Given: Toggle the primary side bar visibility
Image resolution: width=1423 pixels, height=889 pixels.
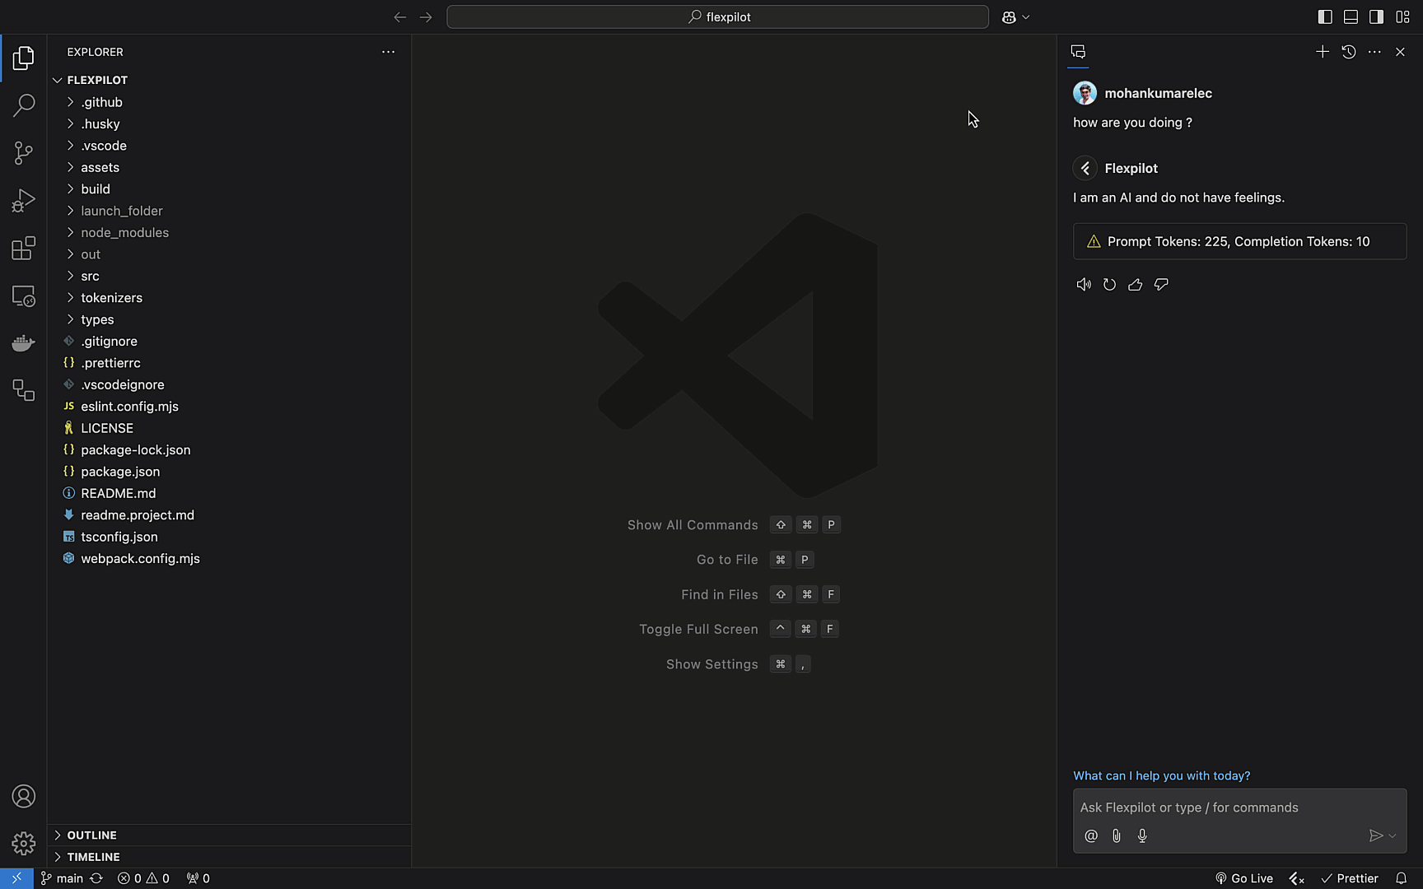Looking at the screenshot, I should coord(1325,16).
